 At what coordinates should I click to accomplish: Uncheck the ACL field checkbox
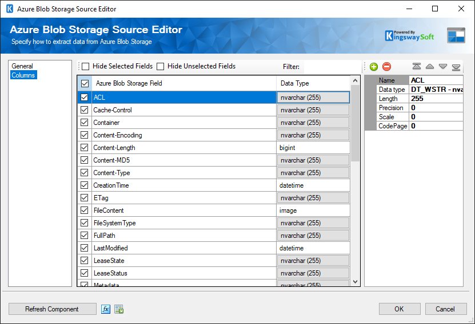[x=84, y=98]
